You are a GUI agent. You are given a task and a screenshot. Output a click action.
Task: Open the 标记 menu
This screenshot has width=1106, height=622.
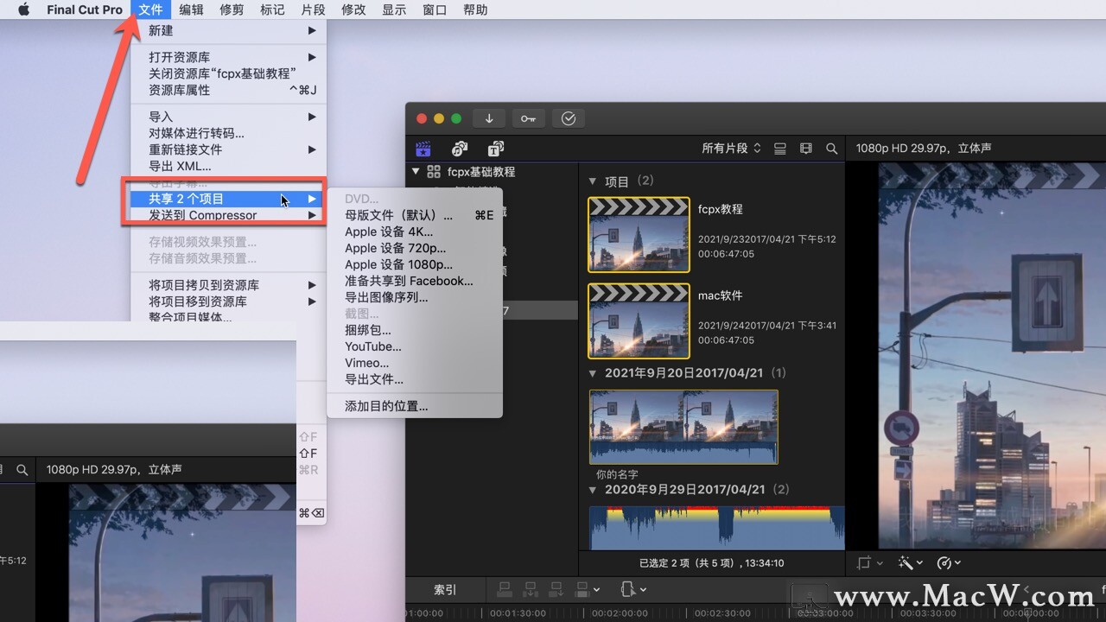[272, 10]
